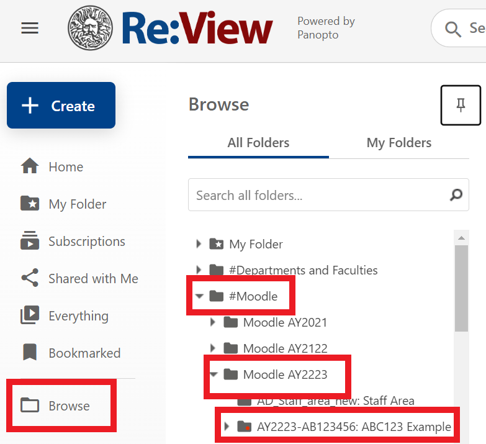Click the Subscriptions stack icon
The width and height of the screenshot is (486, 444).
click(30, 240)
